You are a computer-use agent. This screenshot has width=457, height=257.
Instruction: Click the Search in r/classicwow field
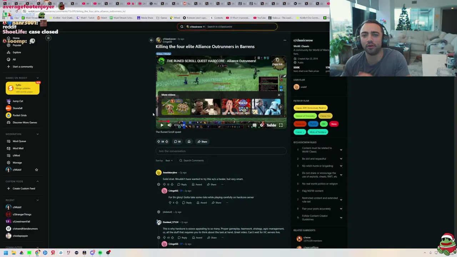[241, 27]
